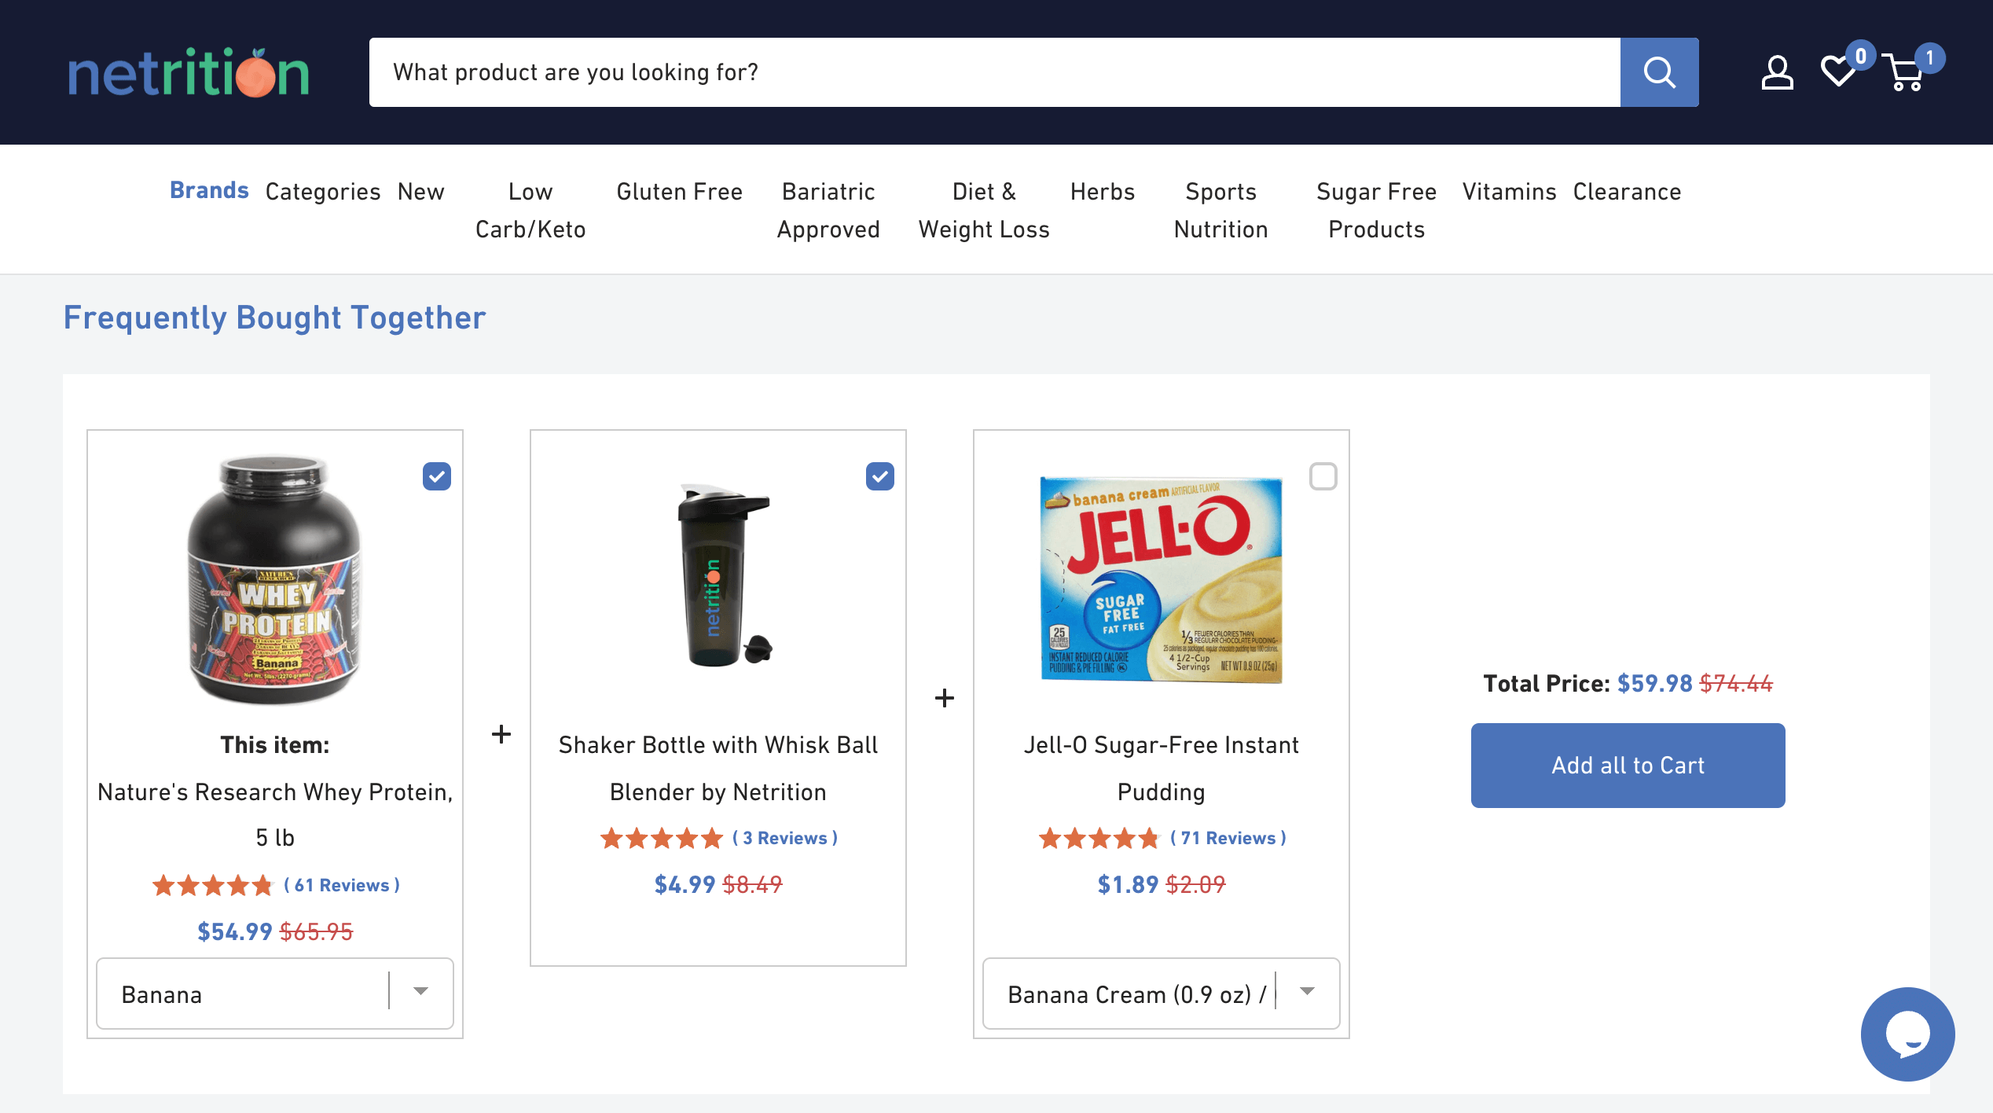Open the chat bubble widget
1993x1113 pixels.
coord(1907,1034)
